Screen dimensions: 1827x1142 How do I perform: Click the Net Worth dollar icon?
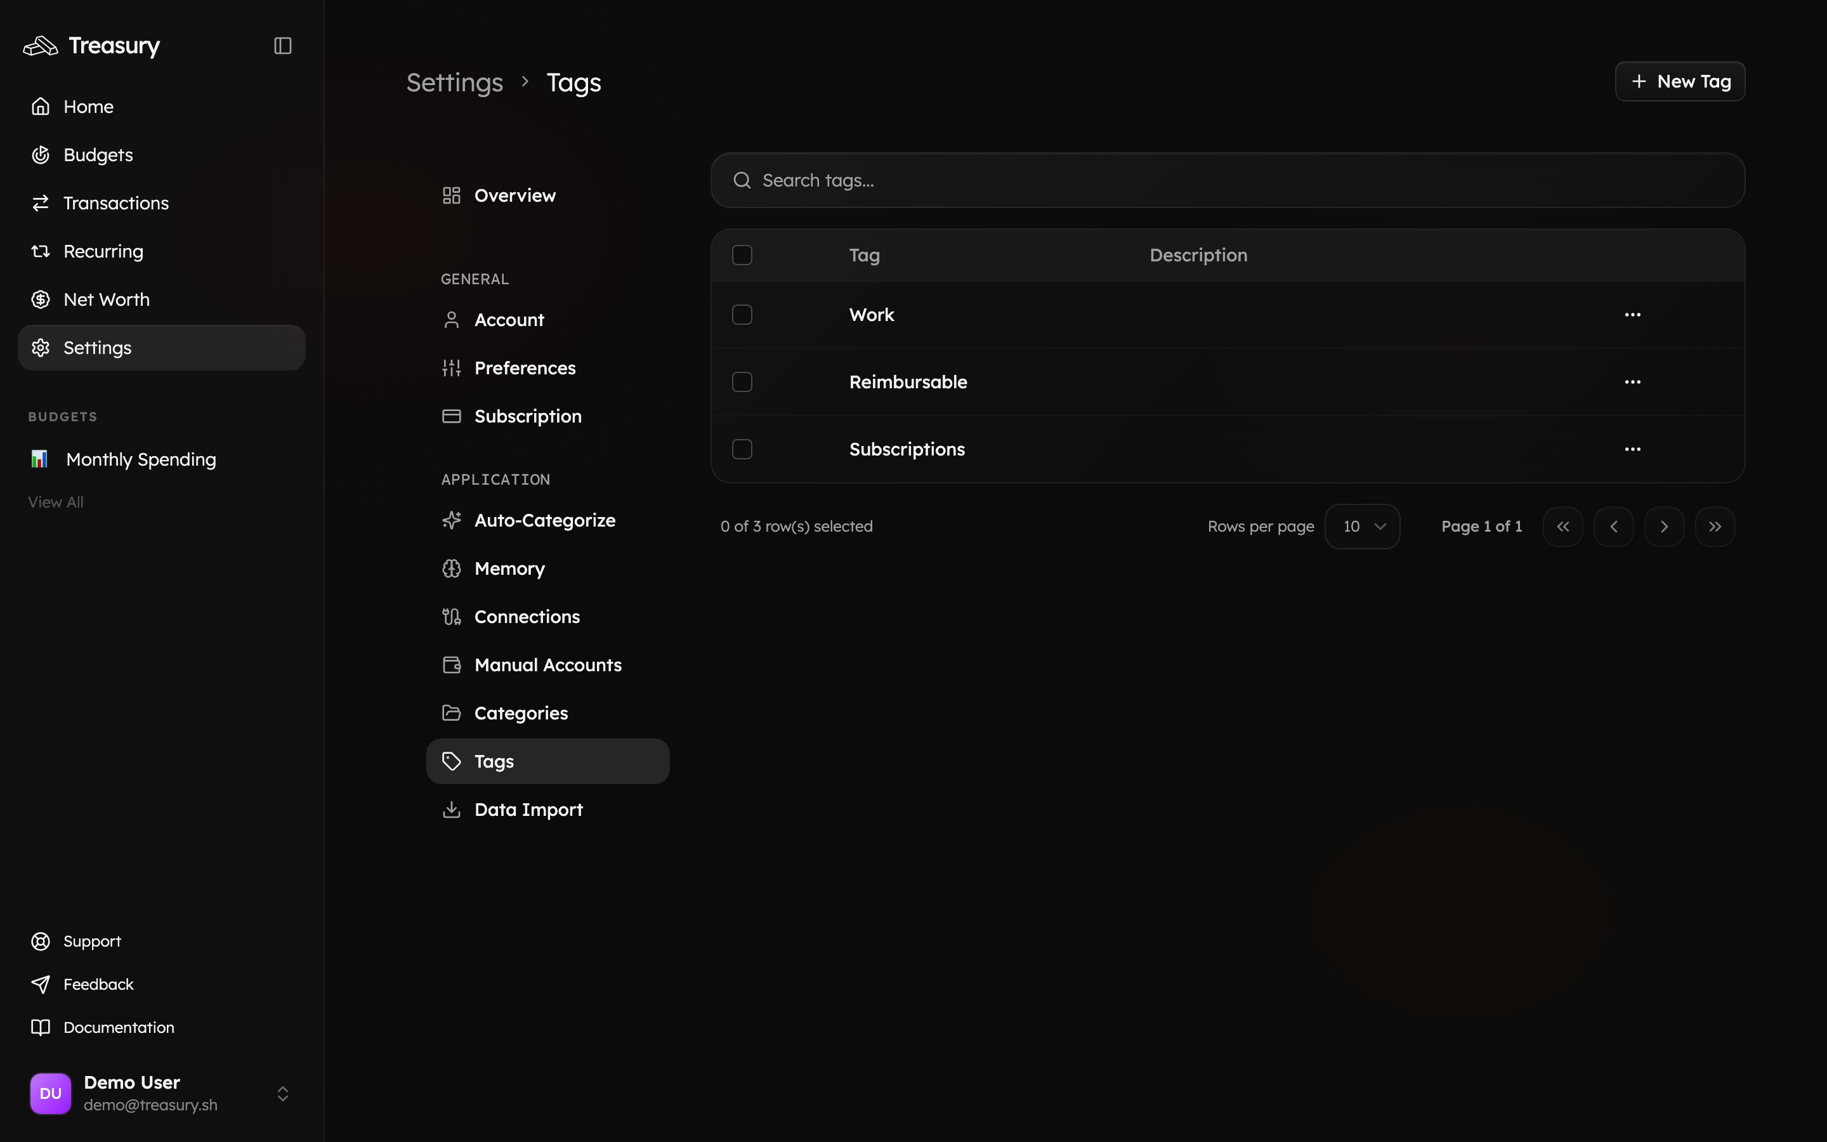41,300
